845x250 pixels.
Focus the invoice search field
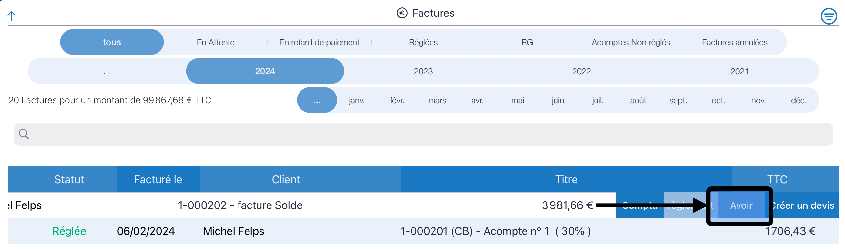(423, 134)
